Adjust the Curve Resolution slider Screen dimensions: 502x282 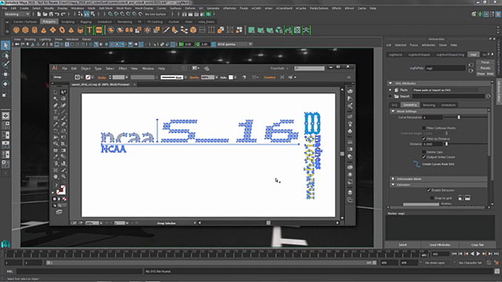(459, 117)
